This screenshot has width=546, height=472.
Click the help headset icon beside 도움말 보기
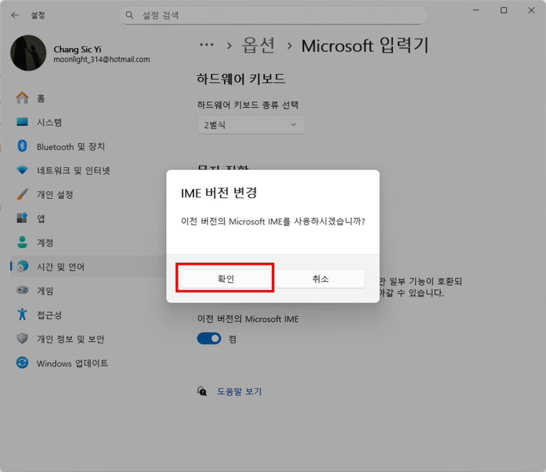point(202,391)
